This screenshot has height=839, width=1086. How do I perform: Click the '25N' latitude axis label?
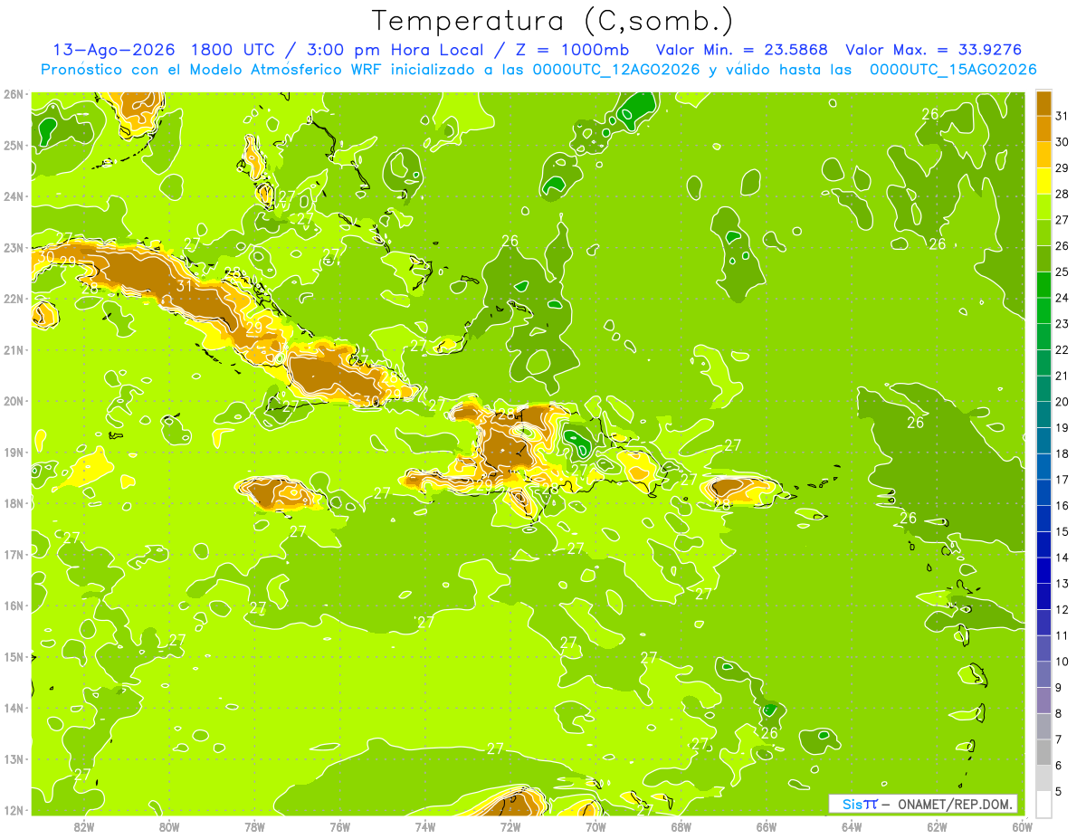click(13, 146)
